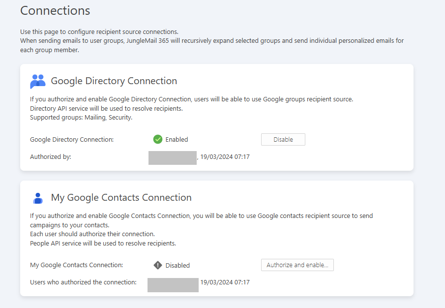Click the My Google Contacts person icon

click(x=38, y=198)
